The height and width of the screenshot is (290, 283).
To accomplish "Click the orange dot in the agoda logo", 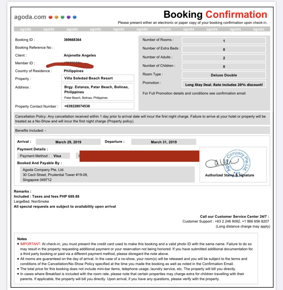I will point(57,17).
